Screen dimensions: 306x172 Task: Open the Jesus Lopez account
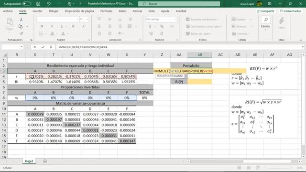click(251, 4)
